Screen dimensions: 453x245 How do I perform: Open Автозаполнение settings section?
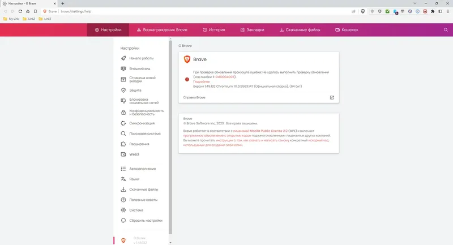tap(143, 169)
